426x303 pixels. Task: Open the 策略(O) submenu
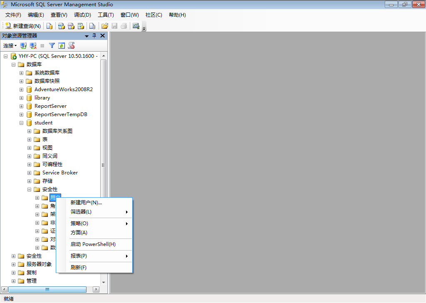[94, 224]
